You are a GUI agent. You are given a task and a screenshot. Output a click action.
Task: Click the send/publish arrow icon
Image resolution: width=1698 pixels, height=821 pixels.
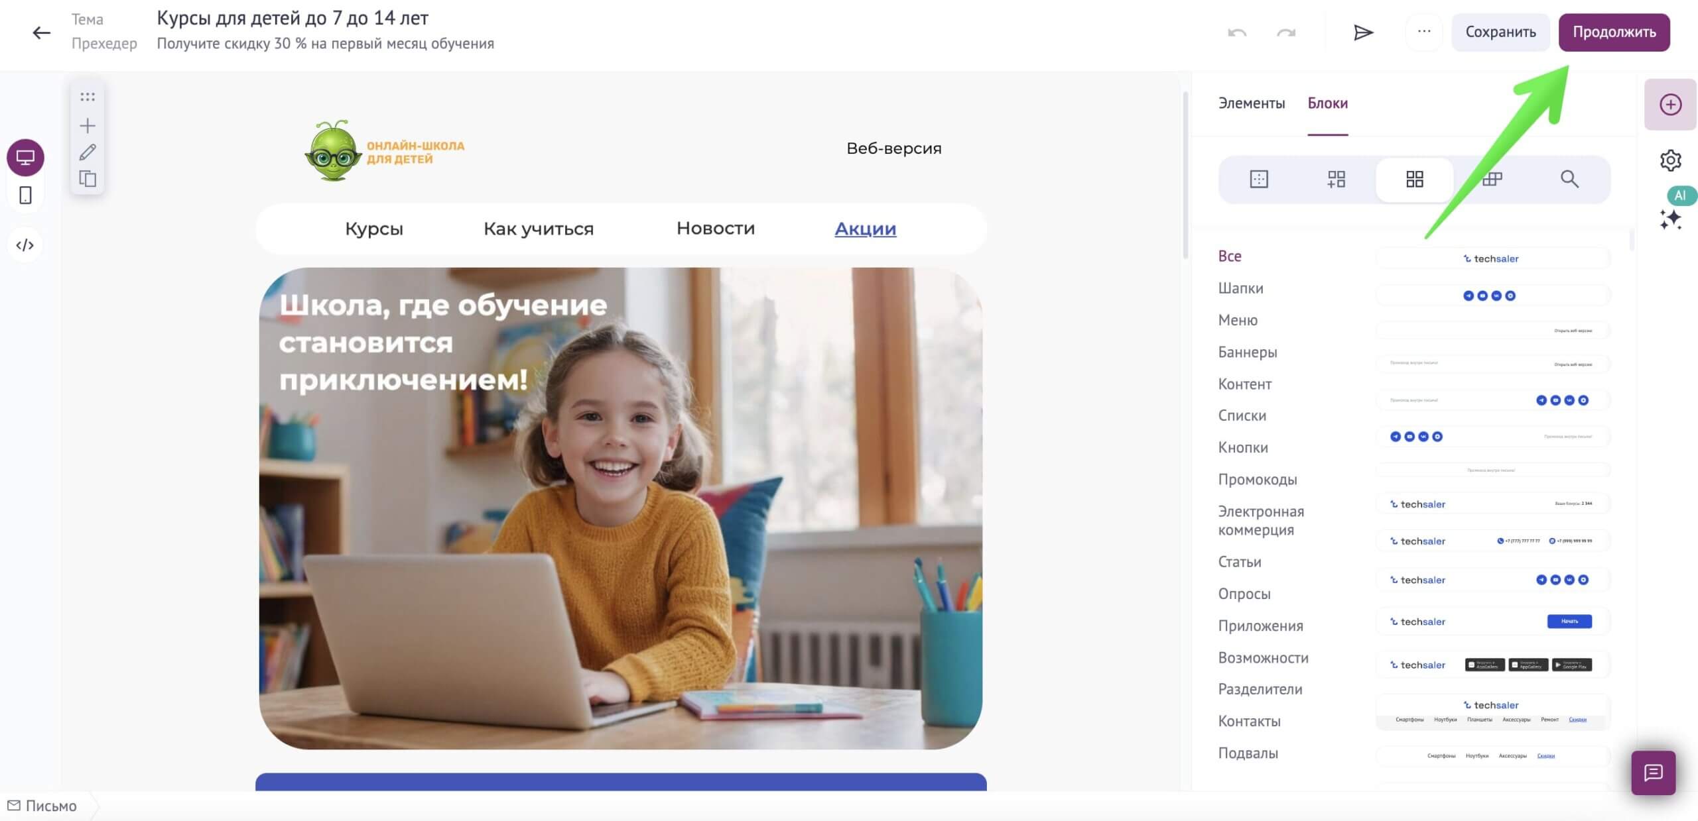pos(1364,30)
